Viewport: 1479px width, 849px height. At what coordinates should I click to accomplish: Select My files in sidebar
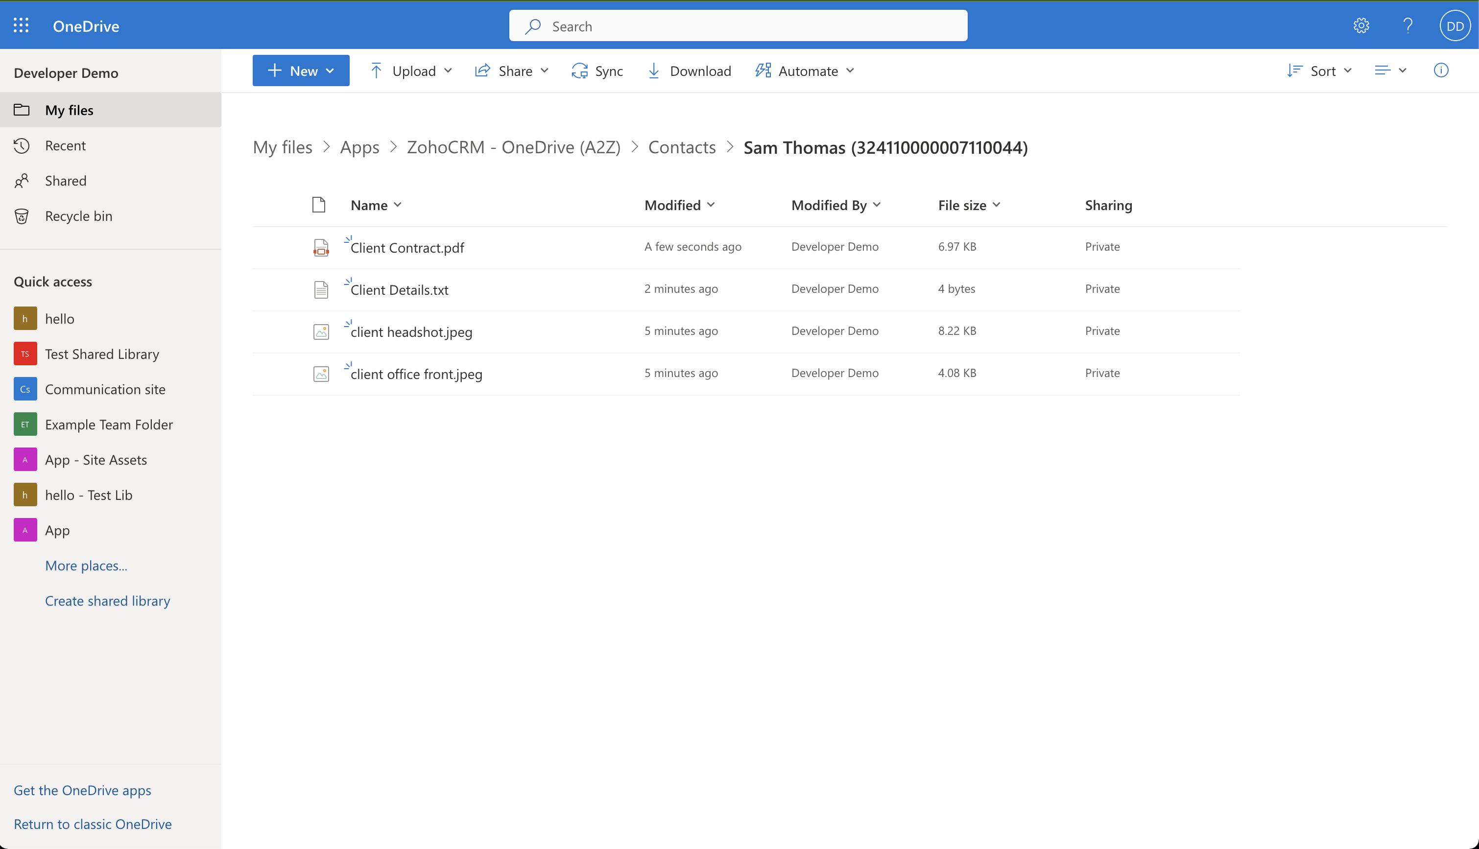click(111, 110)
